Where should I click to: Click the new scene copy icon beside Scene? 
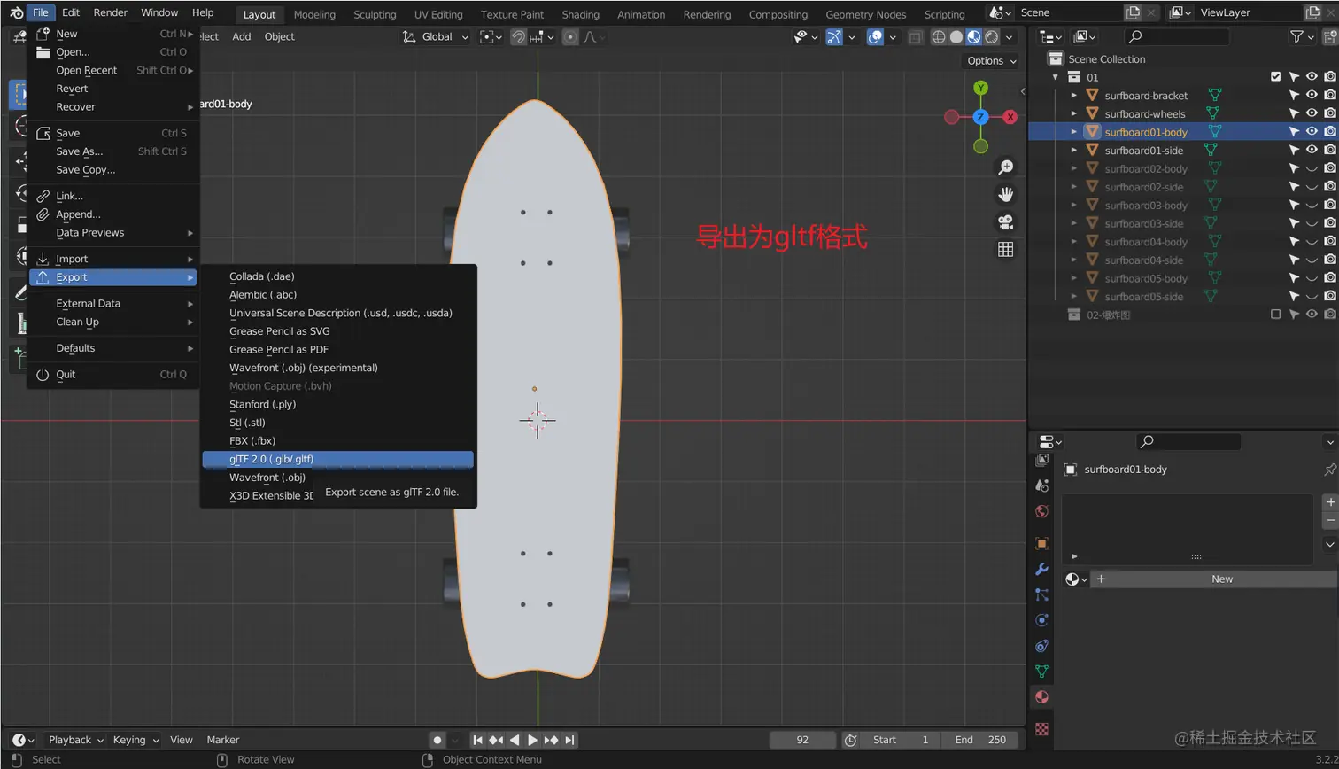1133,12
